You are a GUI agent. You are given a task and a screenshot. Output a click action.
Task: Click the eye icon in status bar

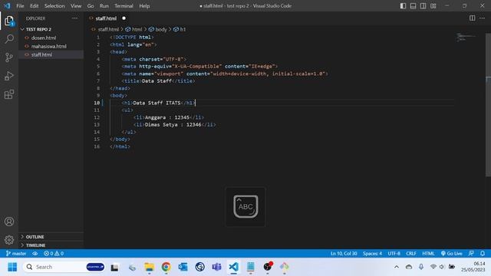35,254
